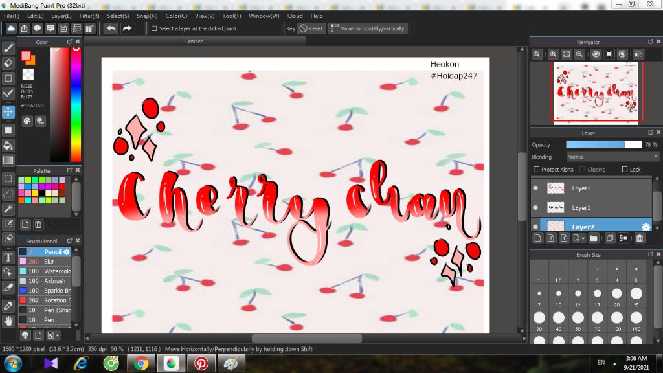Pop out the Brush Size panel

pos(650,254)
